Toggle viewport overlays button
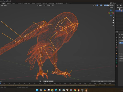 [x=101, y=5]
